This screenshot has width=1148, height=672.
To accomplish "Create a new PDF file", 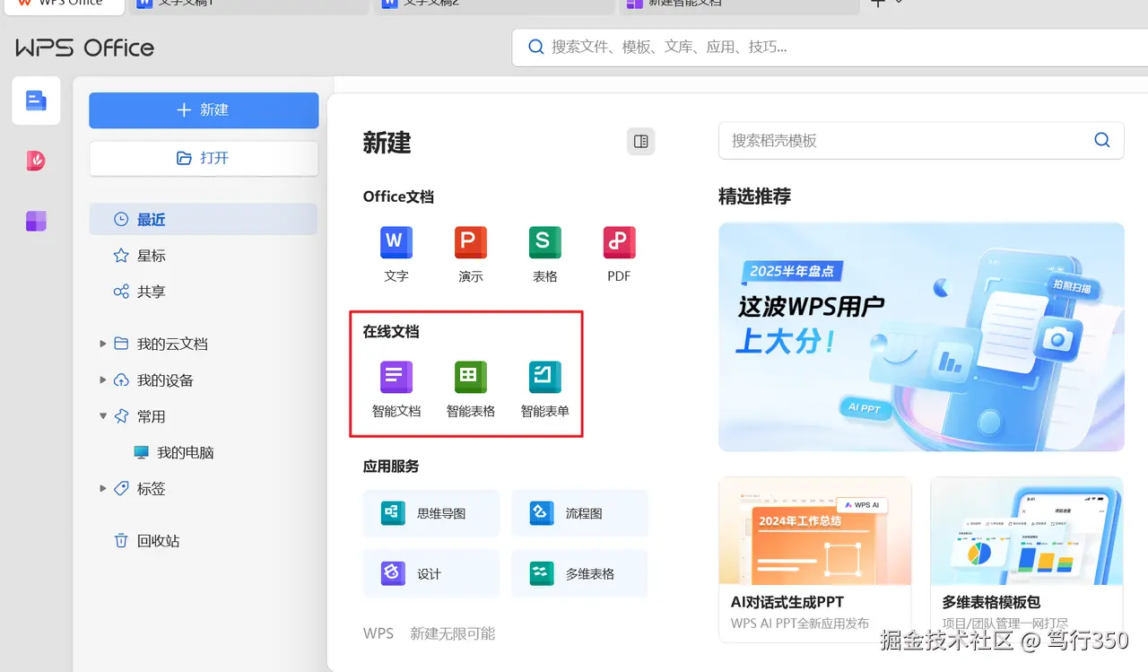I will click(619, 254).
